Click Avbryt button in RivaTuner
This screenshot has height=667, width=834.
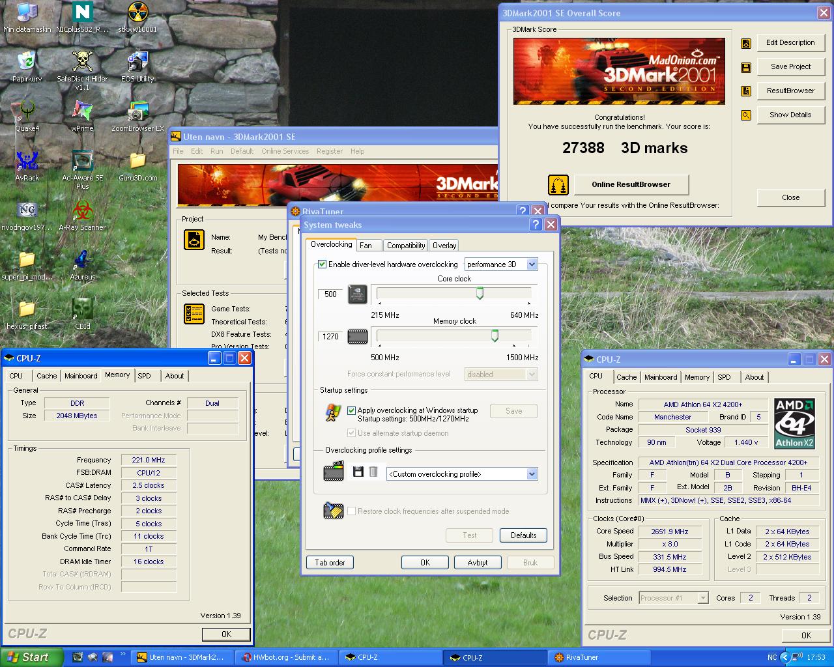click(x=478, y=563)
